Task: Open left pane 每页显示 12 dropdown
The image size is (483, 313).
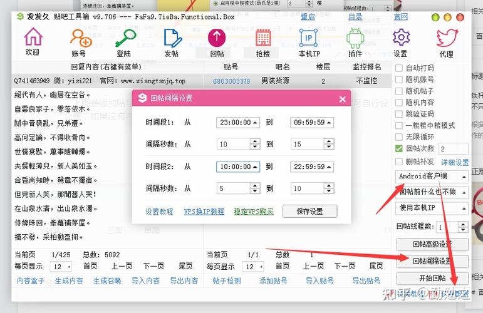Action: pos(61,267)
